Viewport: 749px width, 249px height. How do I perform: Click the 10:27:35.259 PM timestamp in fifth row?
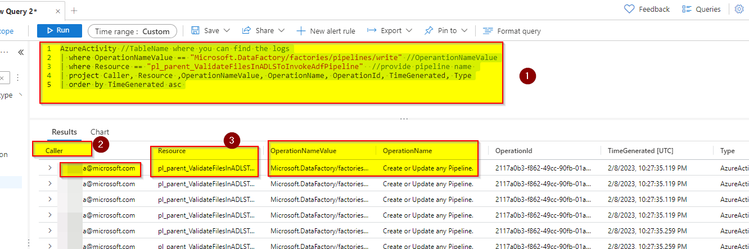(647, 230)
